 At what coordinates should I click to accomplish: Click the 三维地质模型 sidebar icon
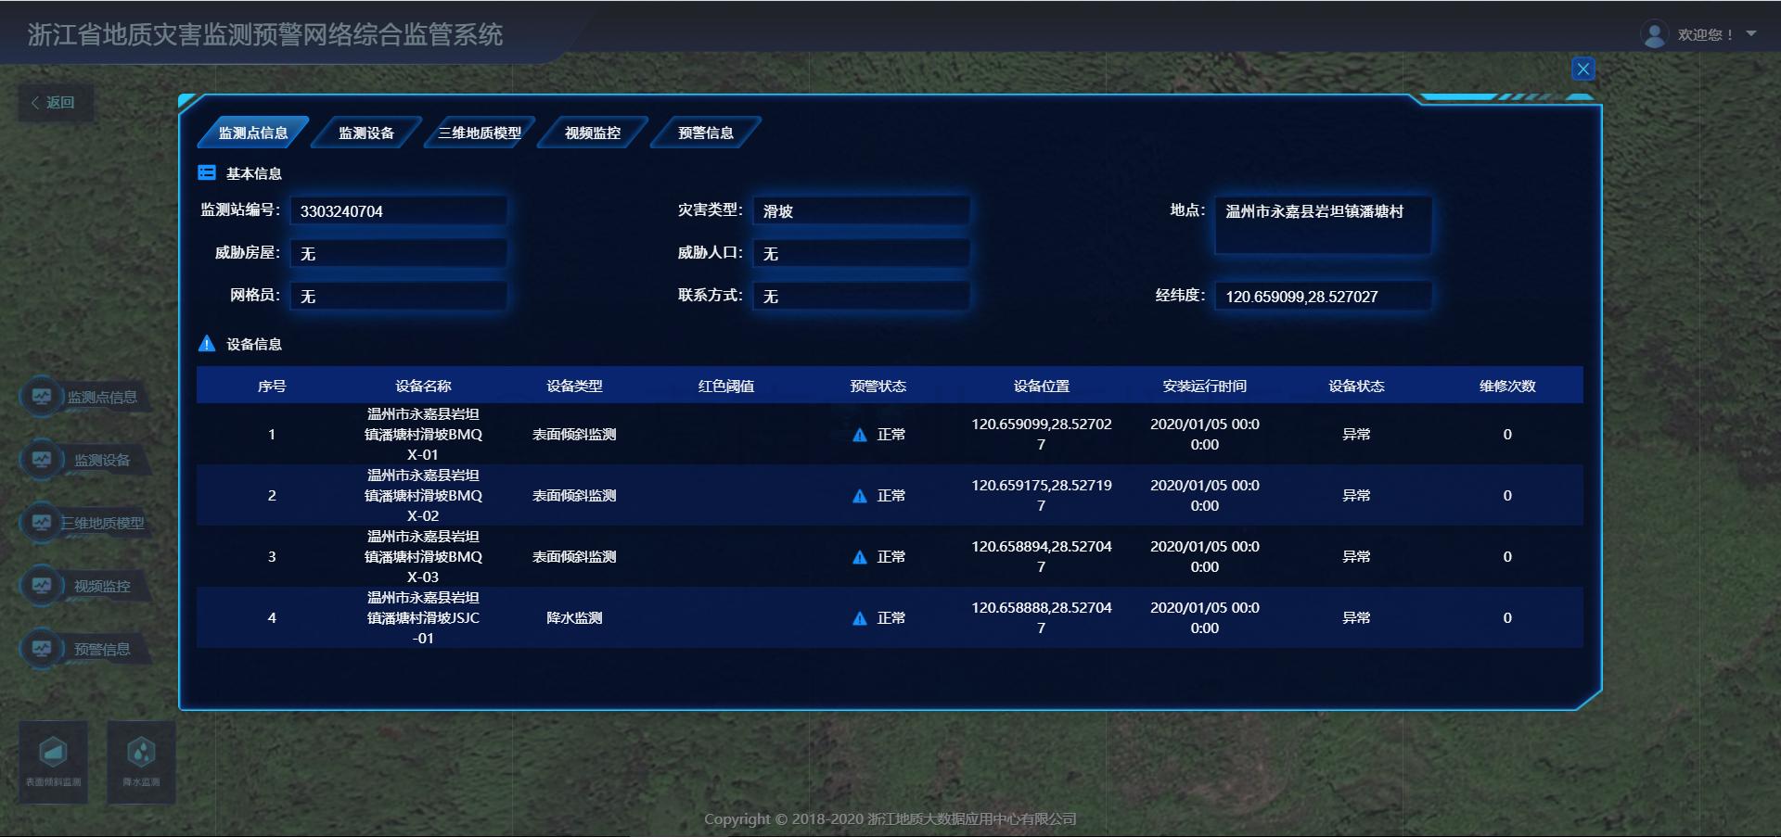(x=42, y=523)
